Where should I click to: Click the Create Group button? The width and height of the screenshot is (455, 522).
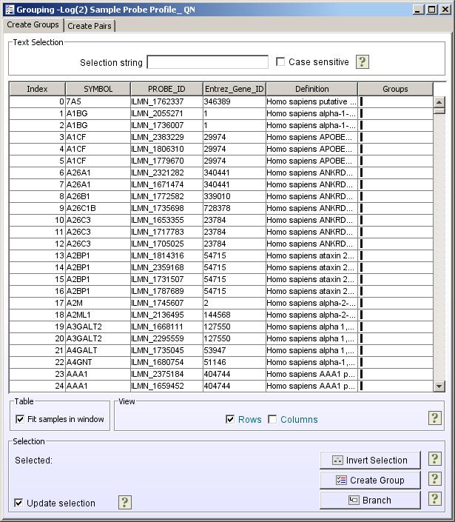[370, 480]
